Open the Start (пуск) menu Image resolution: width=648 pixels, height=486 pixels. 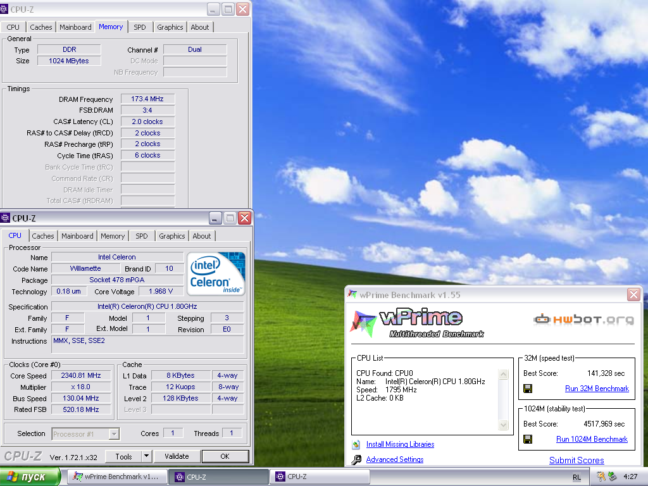click(x=30, y=477)
